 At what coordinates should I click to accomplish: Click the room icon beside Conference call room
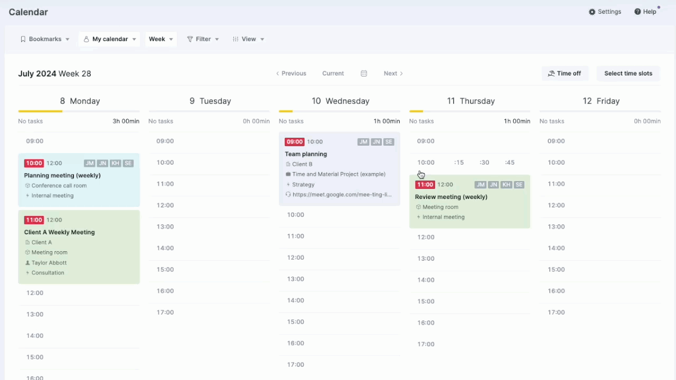(x=27, y=186)
